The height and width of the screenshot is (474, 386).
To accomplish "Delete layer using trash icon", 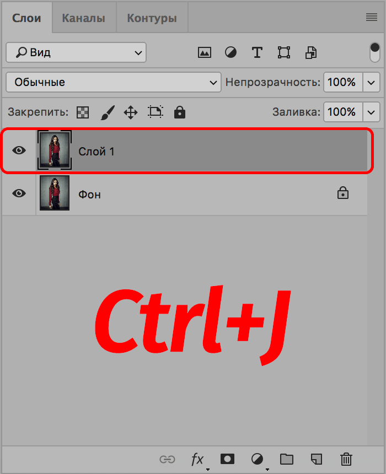I will tap(346, 459).
